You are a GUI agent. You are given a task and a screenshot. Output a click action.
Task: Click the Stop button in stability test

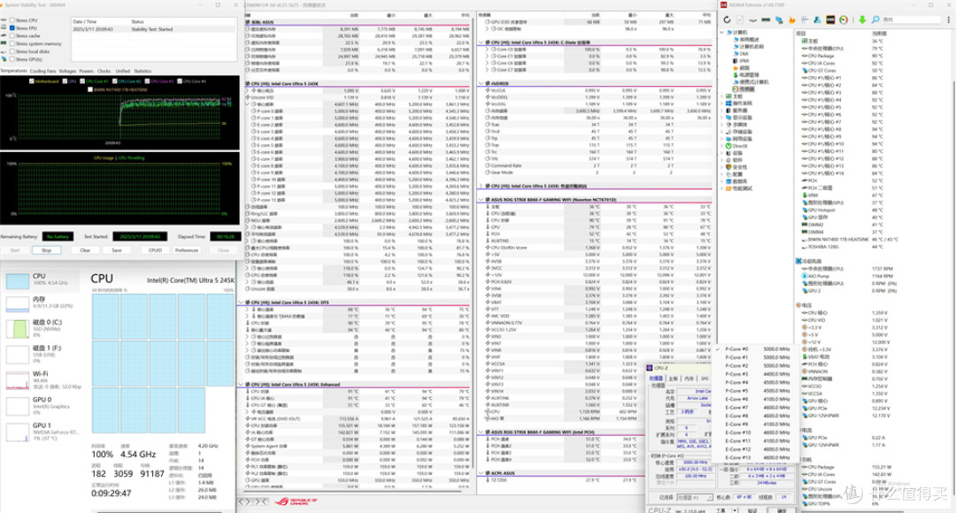click(46, 250)
